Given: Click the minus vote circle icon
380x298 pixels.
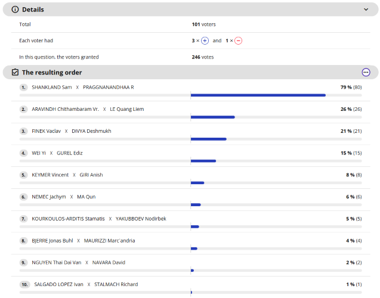Looking at the screenshot, I should pyautogui.click(x=238, y=41).
